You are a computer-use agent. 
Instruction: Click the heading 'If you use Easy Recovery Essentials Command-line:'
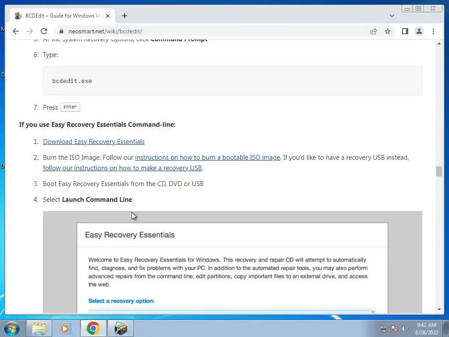97,125
